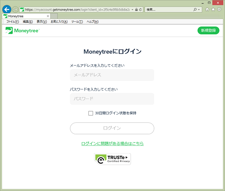Expand the search provider dropdown arrow
225x191 pixels.
(199, 10)
